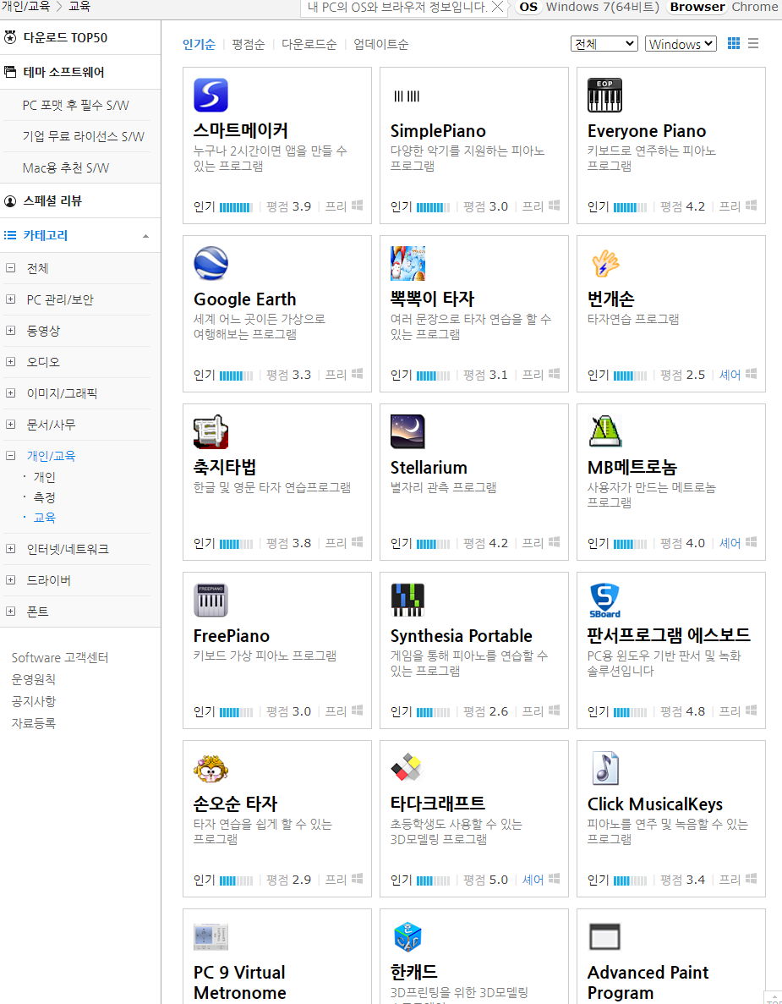Viewport: 782px width, 1004px height.
Task: Click the SBoard 에스보드 icon
Action: pos(604,600)
